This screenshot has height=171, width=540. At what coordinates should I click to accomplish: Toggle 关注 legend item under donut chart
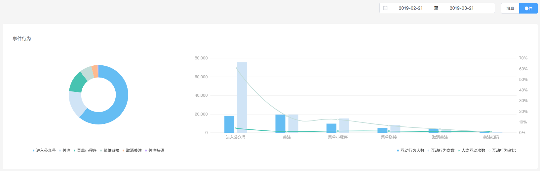(66, 151)
